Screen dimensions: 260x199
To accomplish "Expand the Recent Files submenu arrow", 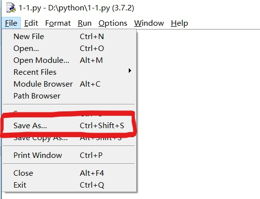I will click(130, 71).
